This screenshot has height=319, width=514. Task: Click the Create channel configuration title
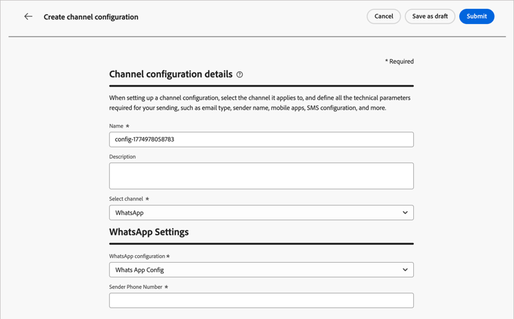(91, 17)
